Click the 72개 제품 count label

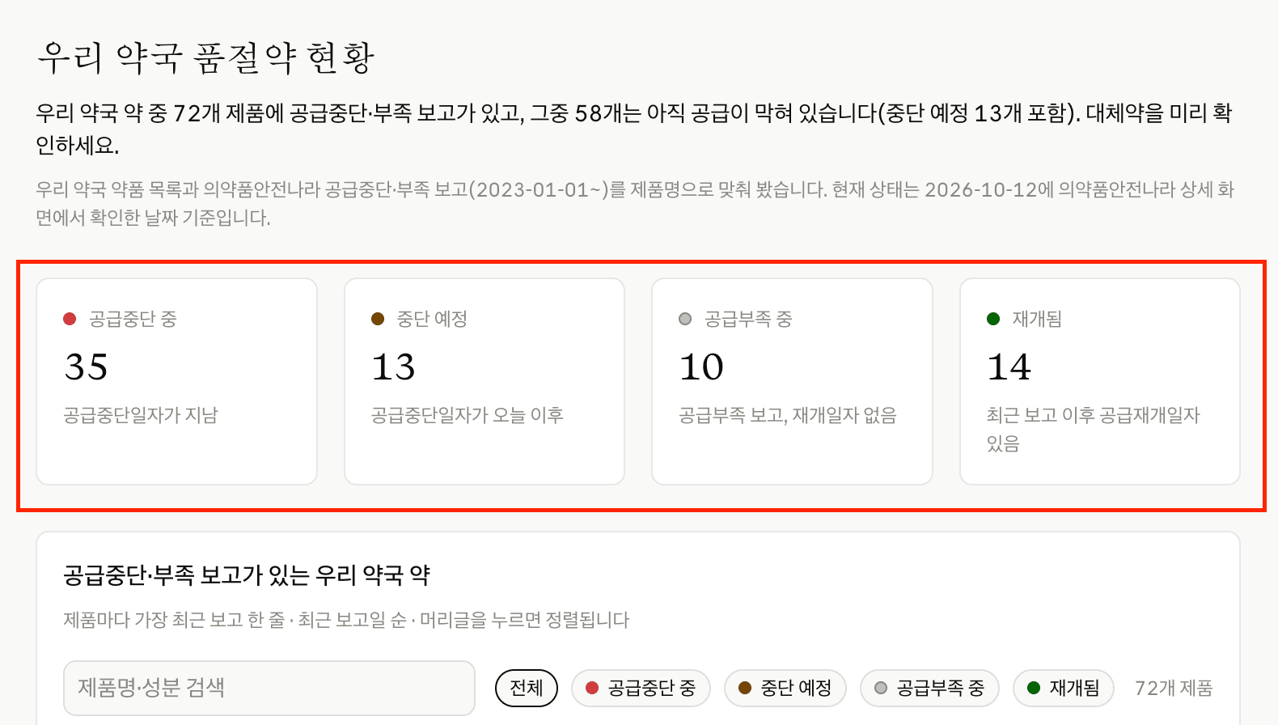pyautogui.click(x=1174, y=688)
